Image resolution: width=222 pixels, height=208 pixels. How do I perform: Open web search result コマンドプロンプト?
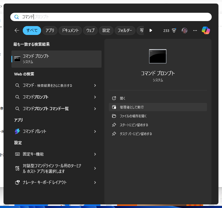[57, 97]
